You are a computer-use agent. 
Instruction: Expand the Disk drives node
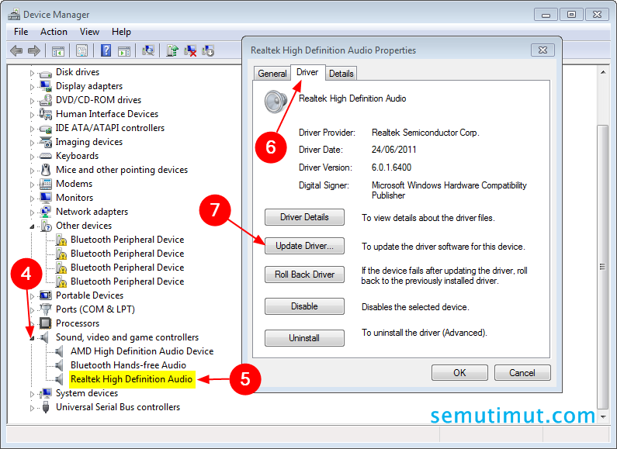click(x=32, y=73)
